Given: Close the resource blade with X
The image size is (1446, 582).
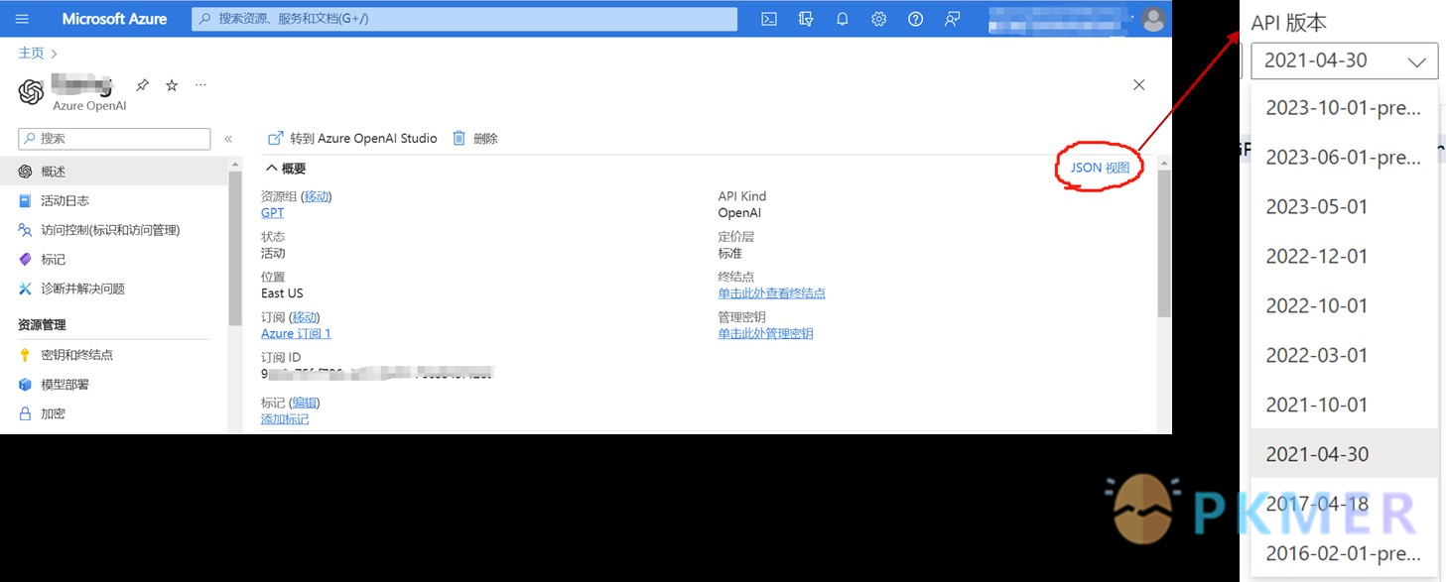Looking at the screenshot, I should [1139, 85].
